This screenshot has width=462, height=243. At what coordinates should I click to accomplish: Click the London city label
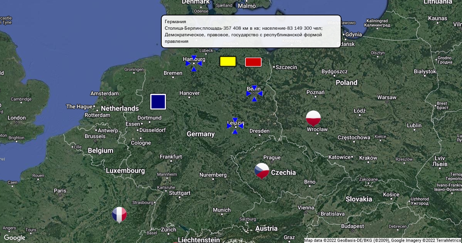[17, 118]
